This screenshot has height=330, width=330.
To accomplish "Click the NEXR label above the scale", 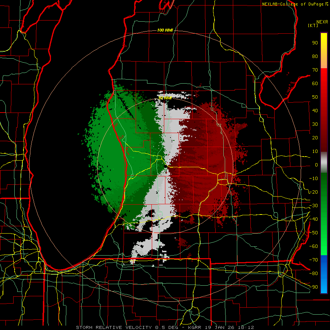I will (x=322, y=22).
